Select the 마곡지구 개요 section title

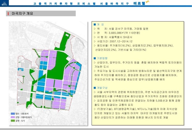pos(22,13)
